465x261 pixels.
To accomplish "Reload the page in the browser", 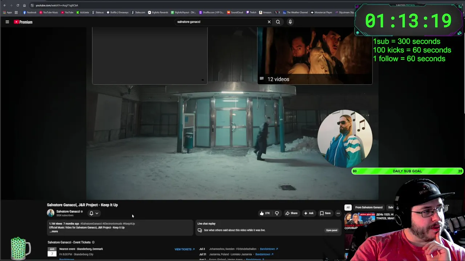I will 17,5.
